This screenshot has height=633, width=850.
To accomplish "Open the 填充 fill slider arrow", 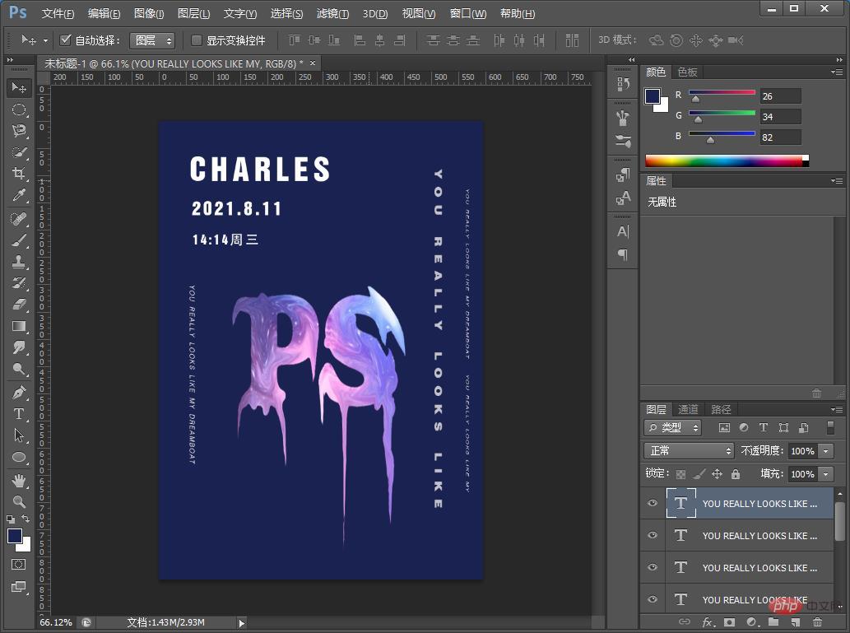I will (x=826, y=474).
